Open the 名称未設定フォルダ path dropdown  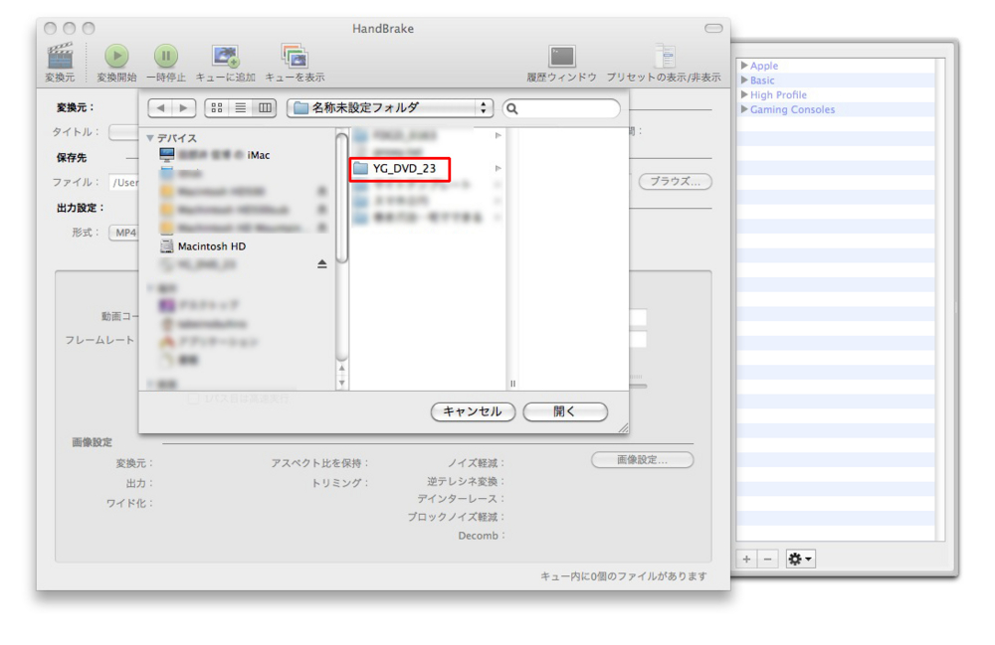(390, 108)
